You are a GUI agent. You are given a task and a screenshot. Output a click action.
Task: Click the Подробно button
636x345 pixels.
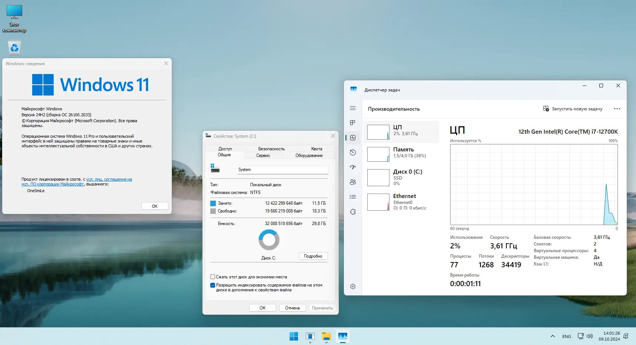coord(313,256)
